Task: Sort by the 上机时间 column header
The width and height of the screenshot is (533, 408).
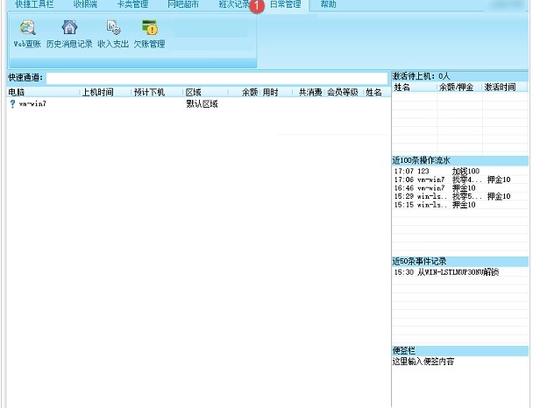Action: [98, 92]
